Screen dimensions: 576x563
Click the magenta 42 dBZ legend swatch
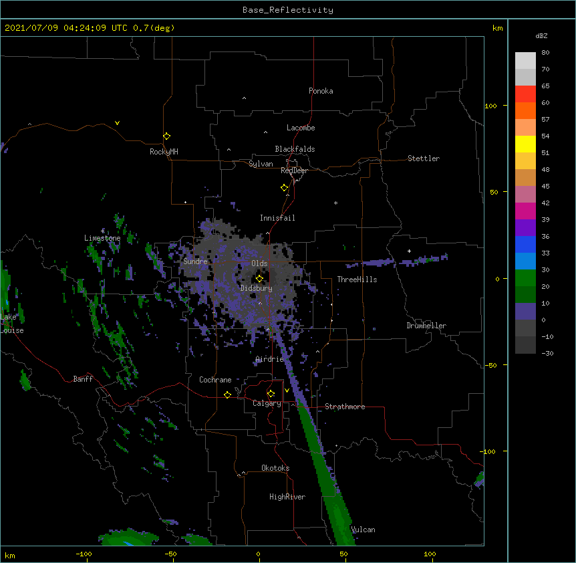(525, 211)
